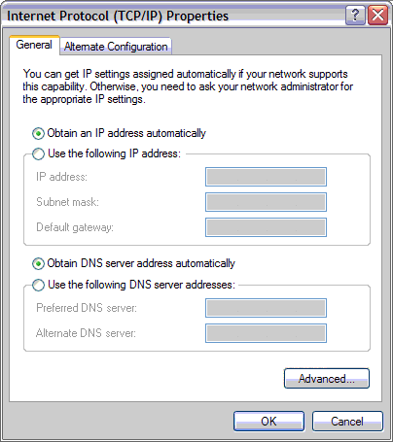Screen dimensions: 393x442
Task: Click the Subnet mask input field
Action: (266, 202)
